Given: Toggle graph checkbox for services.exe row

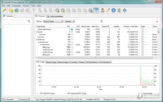Looking at the screenshot, I should pos(143,42).
